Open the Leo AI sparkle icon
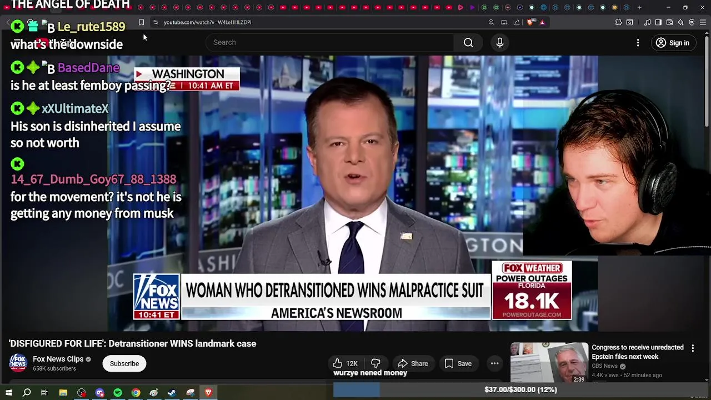711x400 pixels. [680, 22]
